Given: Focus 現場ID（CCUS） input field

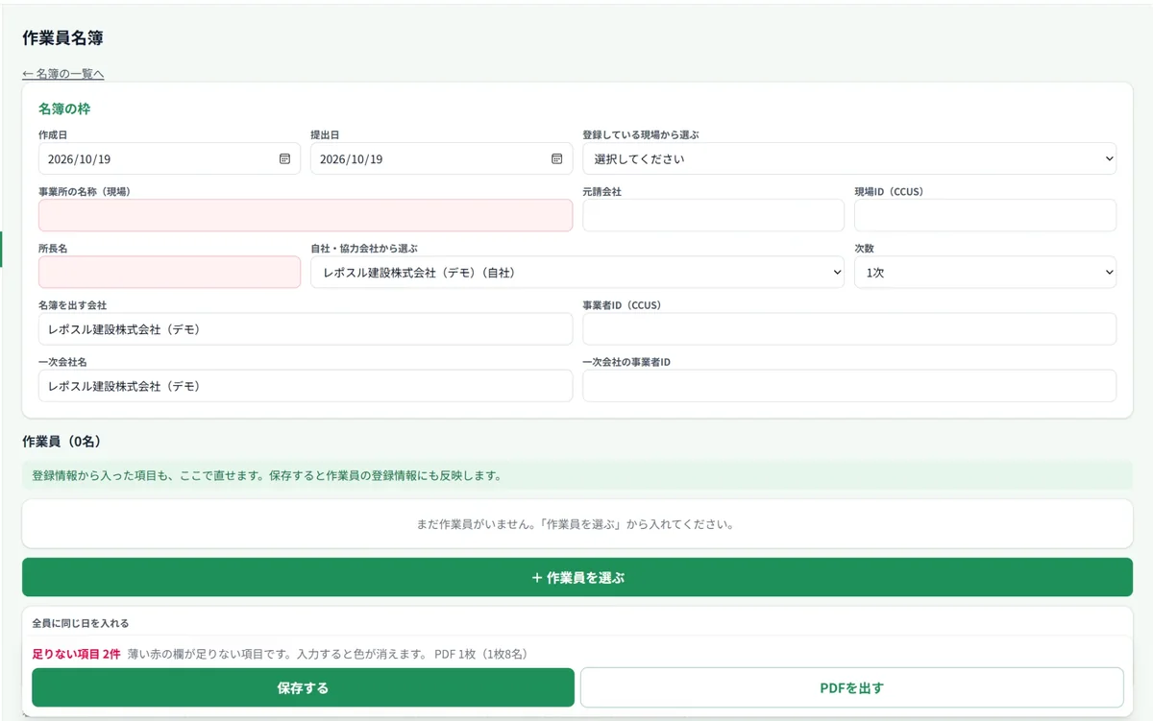Looking at the screenshot, I should (x=985, y=215).
